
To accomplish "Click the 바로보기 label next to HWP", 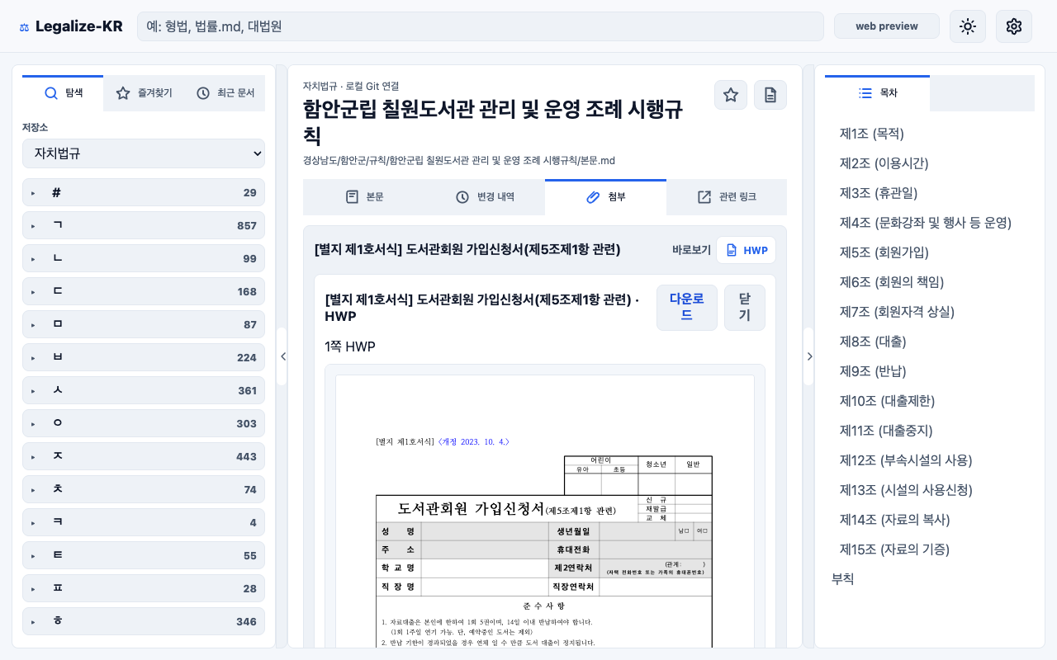I will [691, 250].
